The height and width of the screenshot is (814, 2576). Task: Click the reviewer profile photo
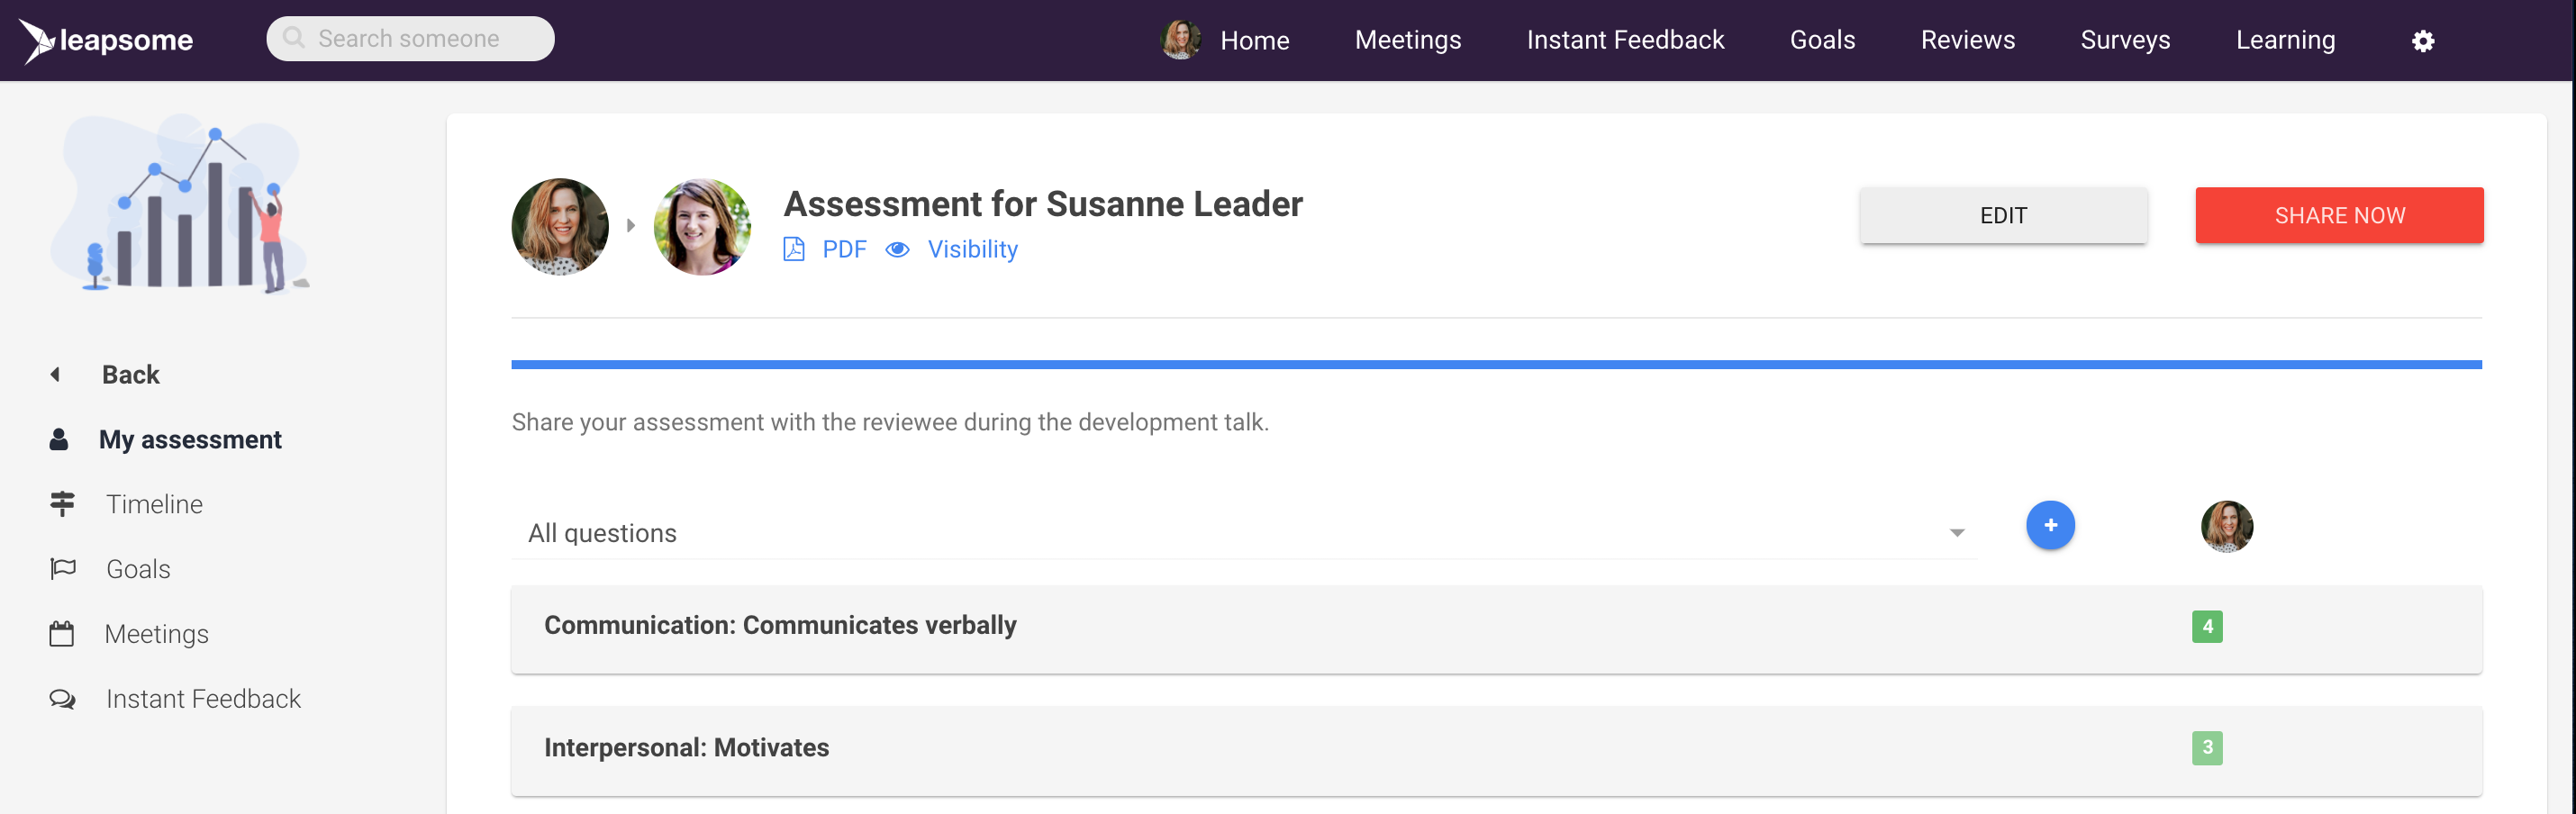560,227
